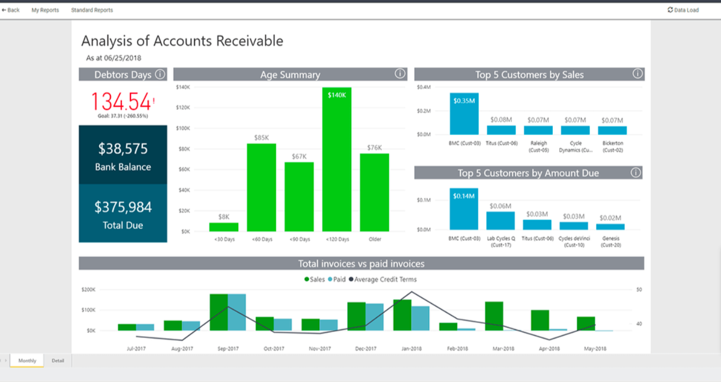Click the $38,575 Bank Balance card
This screenshot has width=721, height=382.
(x=123, y=155)
